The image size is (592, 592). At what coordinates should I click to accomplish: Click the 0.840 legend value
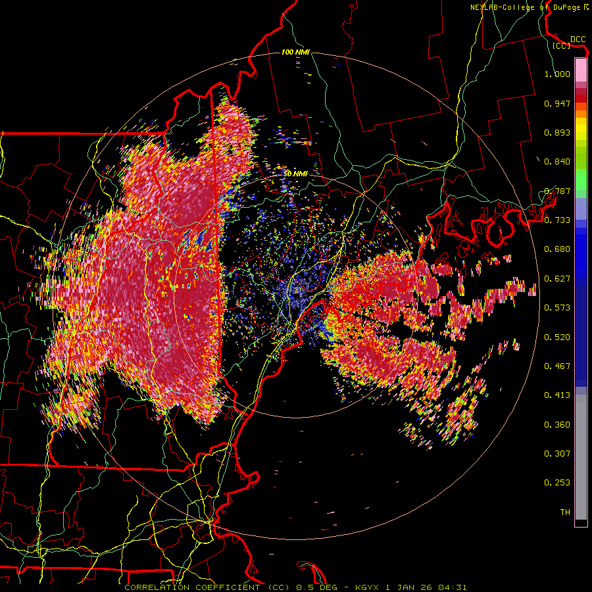tap(557, 162)
